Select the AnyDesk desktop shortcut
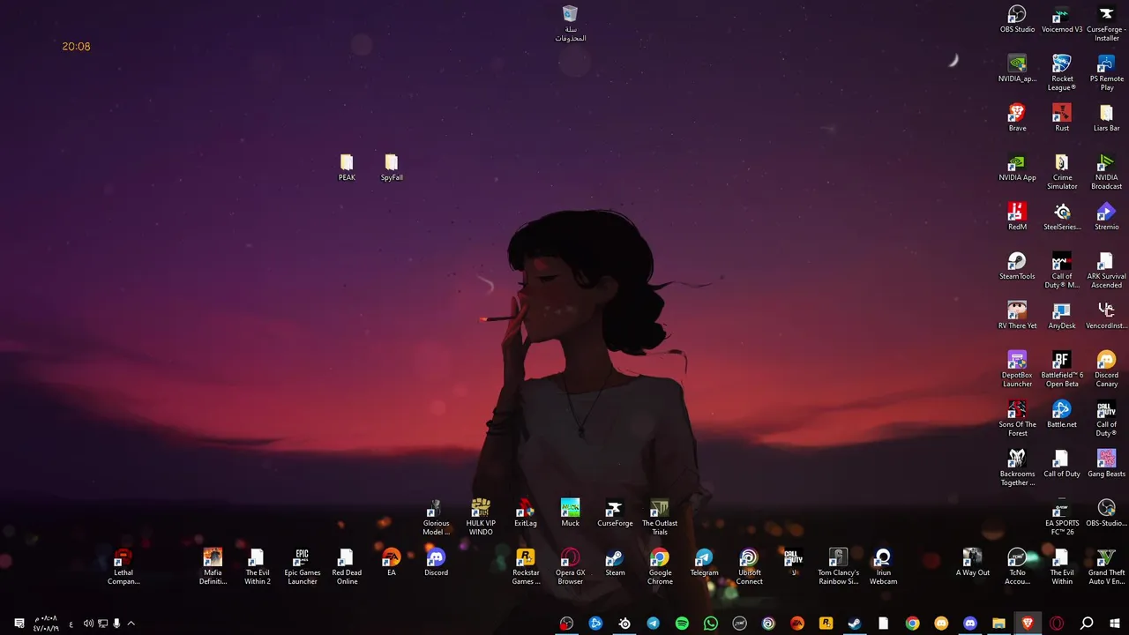Screen dimensions: 1129x635 pos(1062,316)
